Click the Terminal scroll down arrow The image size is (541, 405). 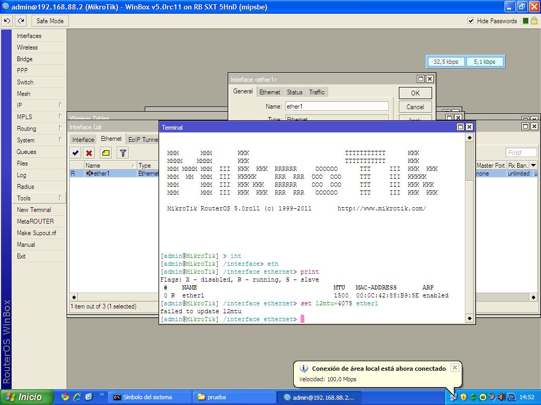[469, 319]
